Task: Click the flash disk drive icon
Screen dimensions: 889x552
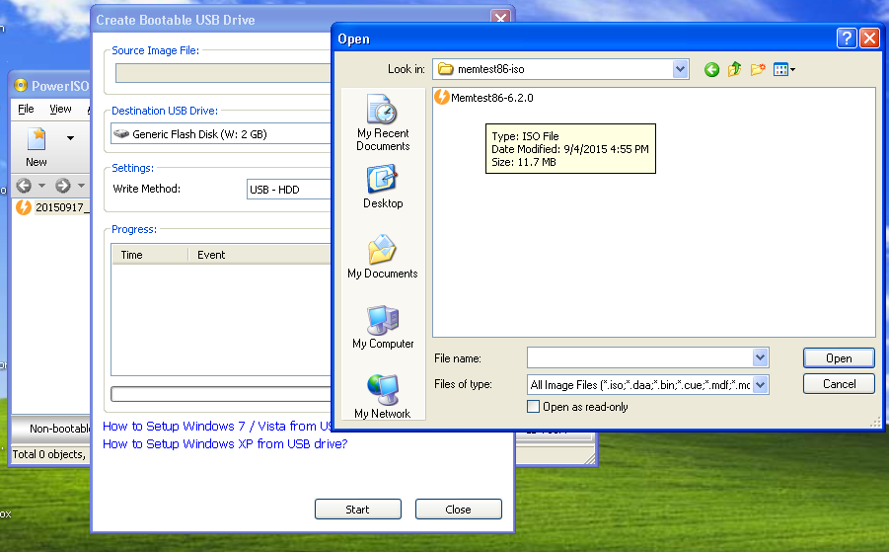Action: tap(121, 134)
